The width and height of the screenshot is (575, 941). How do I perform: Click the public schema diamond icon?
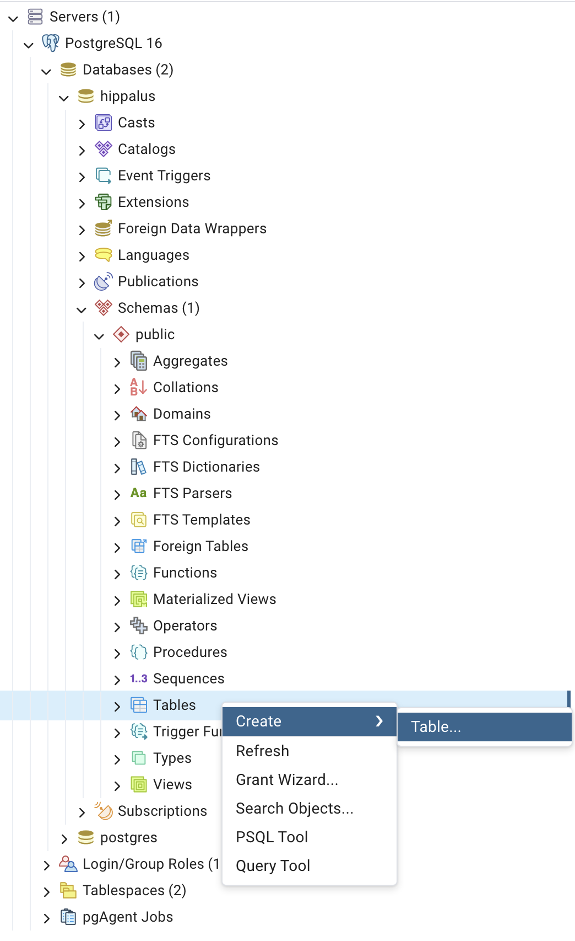[121, 334]
